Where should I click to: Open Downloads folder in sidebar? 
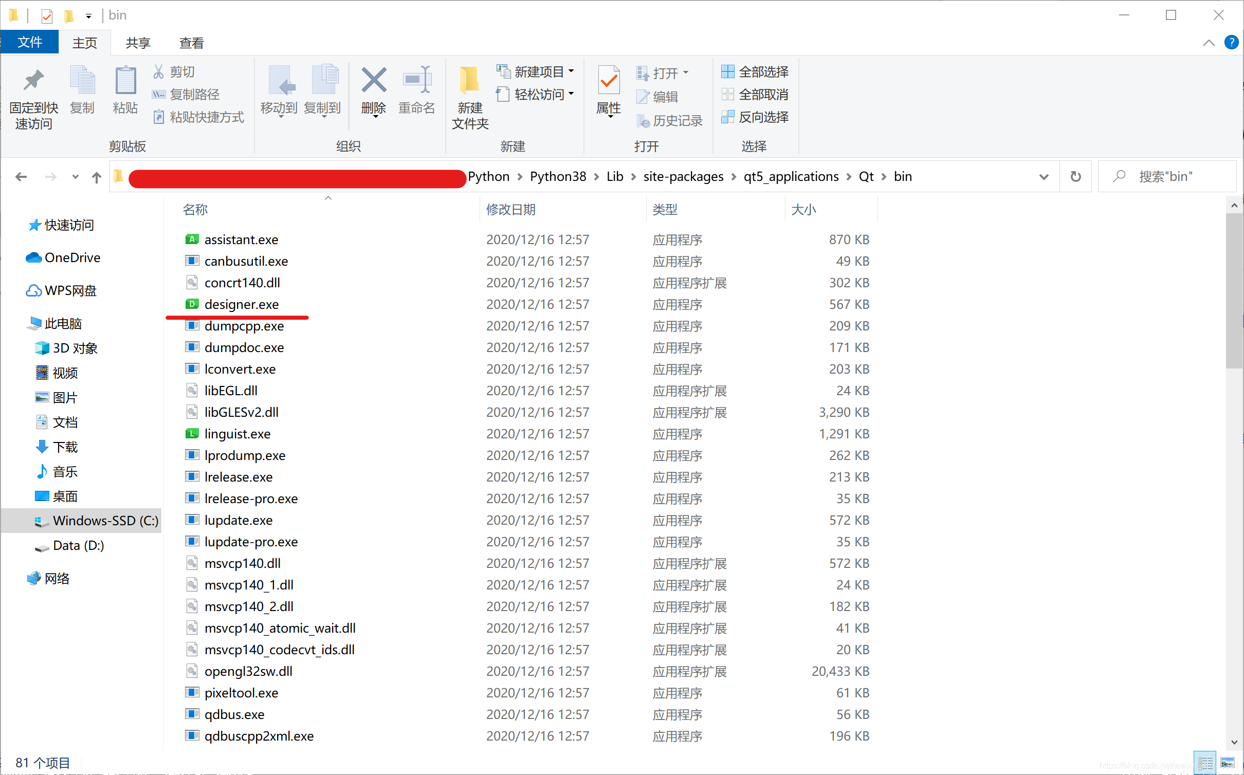tap(57, 447)
